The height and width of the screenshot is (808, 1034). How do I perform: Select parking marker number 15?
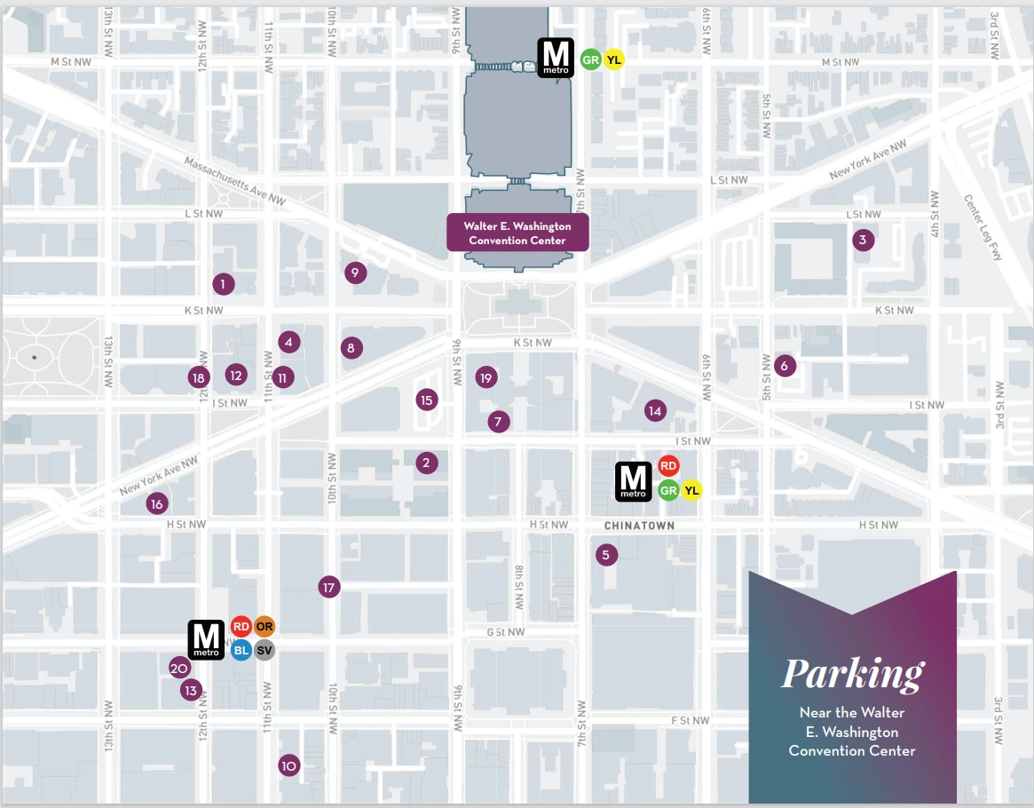(x=427, y=400)
